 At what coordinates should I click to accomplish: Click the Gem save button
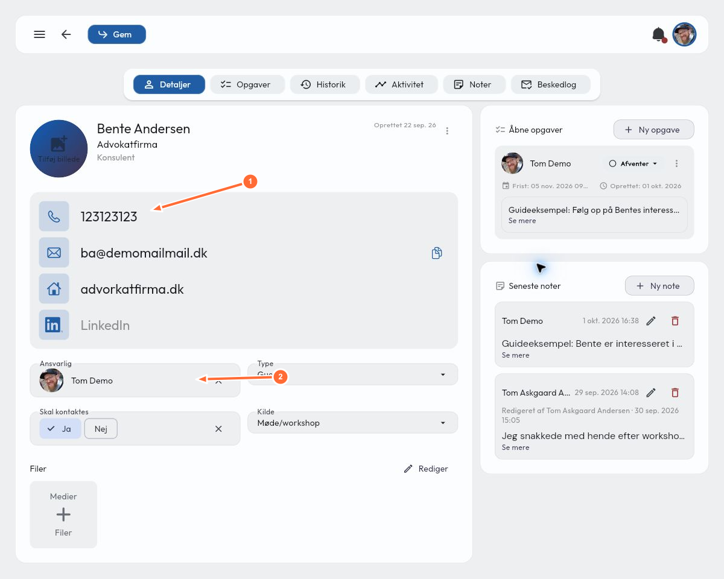coord(116,34)
